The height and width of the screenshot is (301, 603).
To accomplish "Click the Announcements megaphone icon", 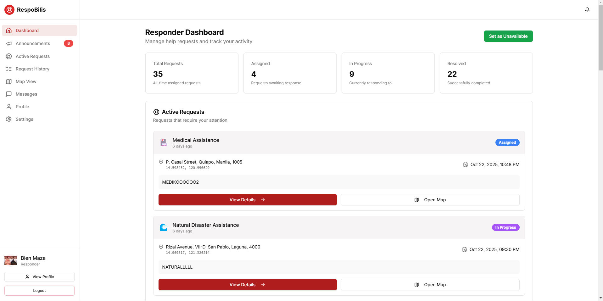I will tap(9, 43).
